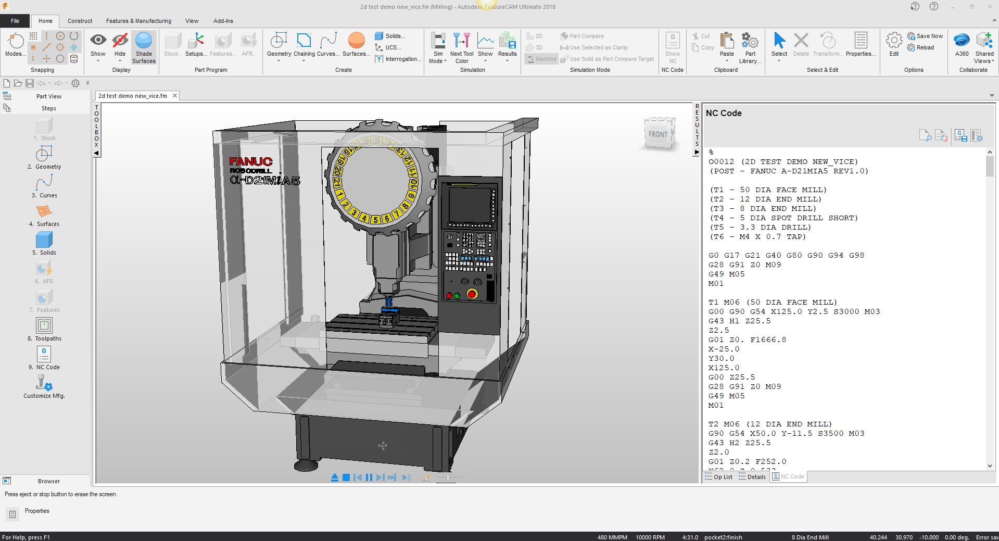This screenshot has height=541, width=999.
Task: Click the new document icon in quick access
Action: tap(7, 83)
